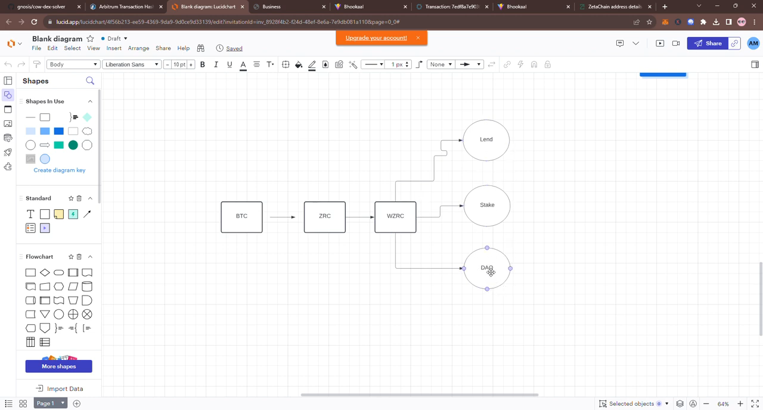This screenshot has width=763, height=410.
Task: Collapse the Standard shapes section
Action: point(90,198)
